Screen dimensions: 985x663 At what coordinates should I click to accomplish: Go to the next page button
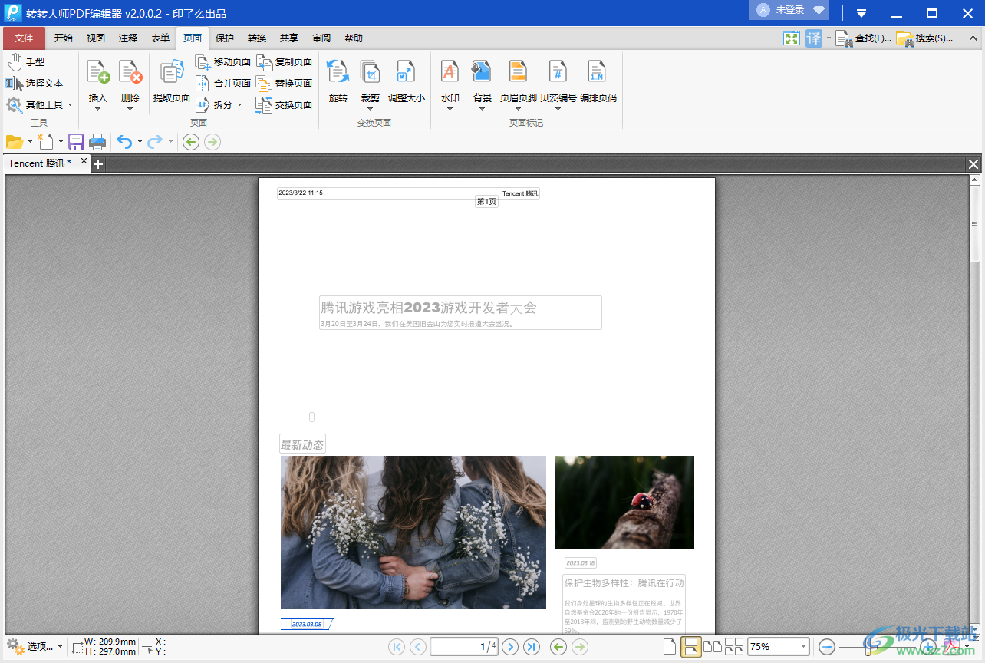click(510, 647)
